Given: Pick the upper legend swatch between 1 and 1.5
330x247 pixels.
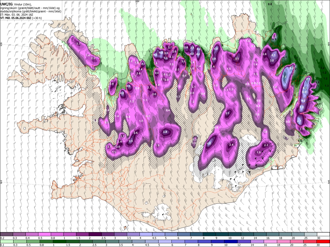Looking at the screenshot, I should (70, 234).
